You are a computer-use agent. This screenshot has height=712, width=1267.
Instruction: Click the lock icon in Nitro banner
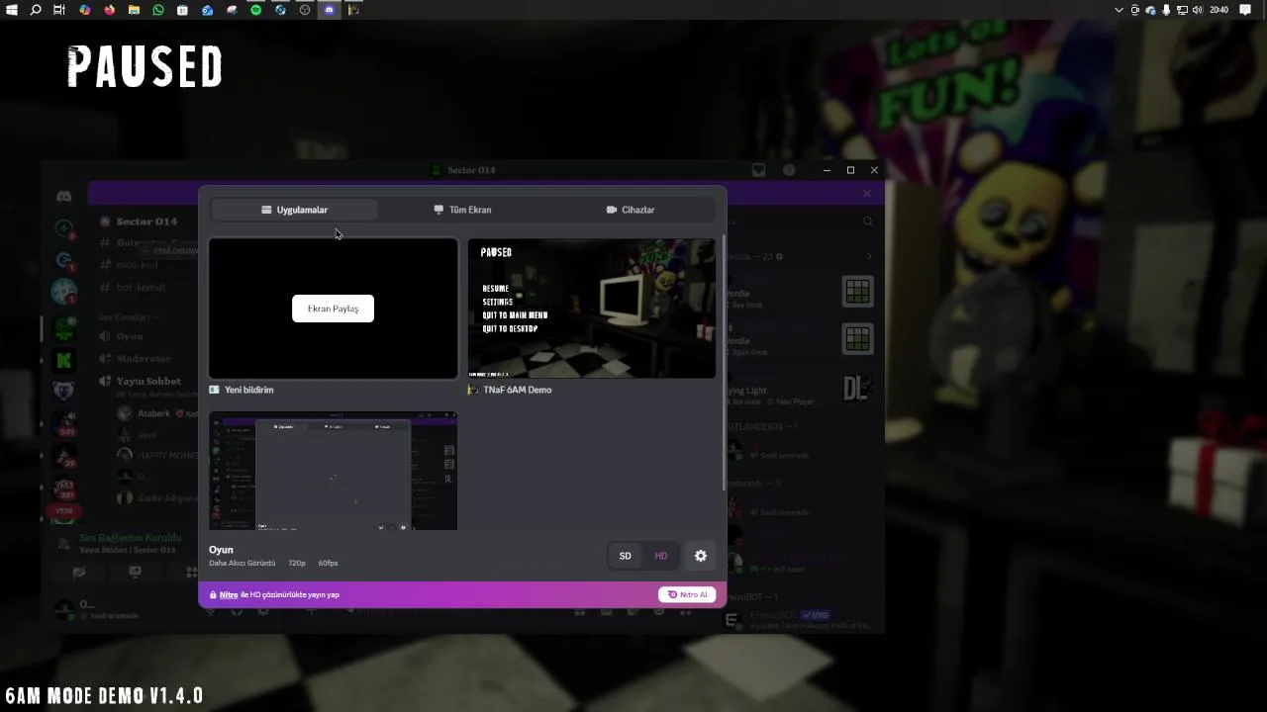pyautogui.click(x=213, y=594)
